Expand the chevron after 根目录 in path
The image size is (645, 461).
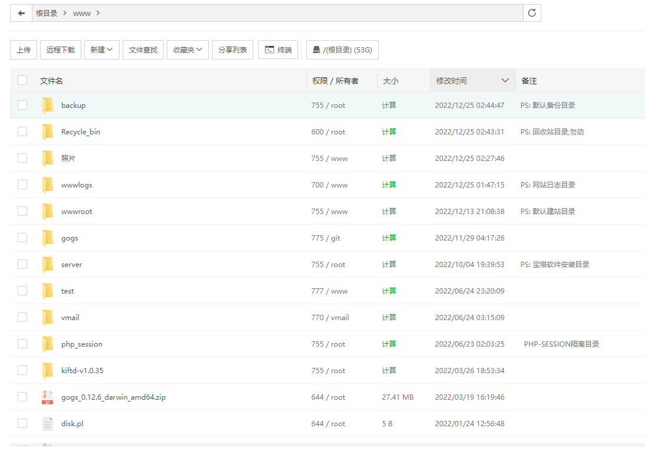click(x=65, y=13)
